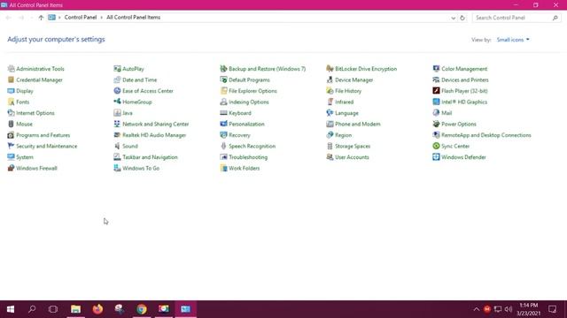Click the Sound speaker icon

[117, 146]
